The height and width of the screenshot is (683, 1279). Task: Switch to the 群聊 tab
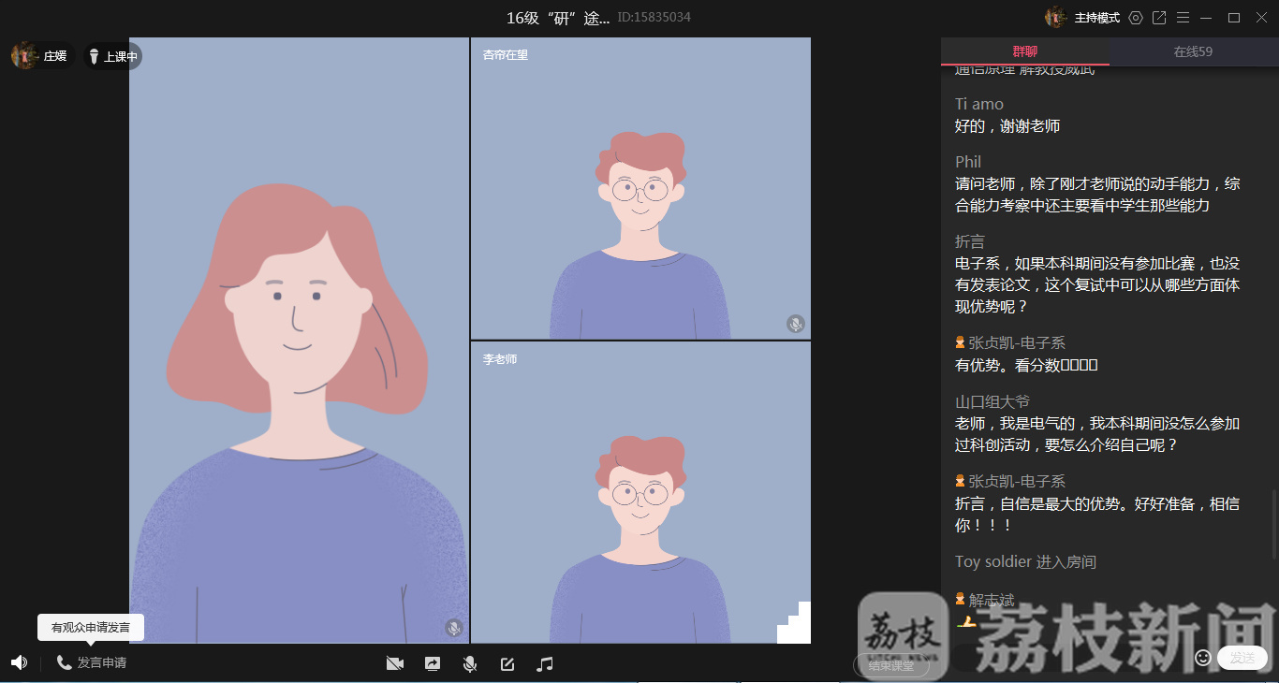(1025, 51)
